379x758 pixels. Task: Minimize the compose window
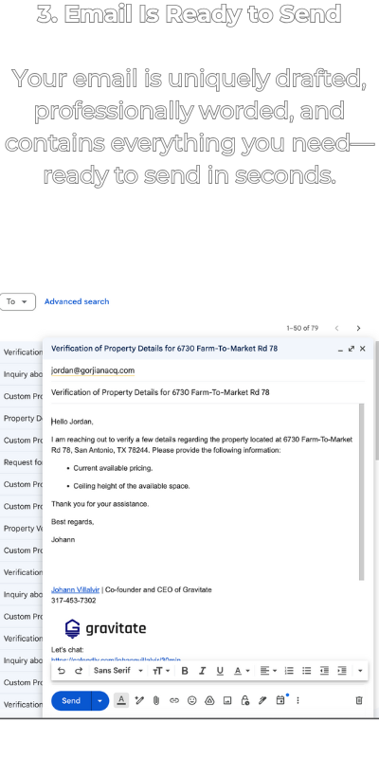[x=340, y=349]
